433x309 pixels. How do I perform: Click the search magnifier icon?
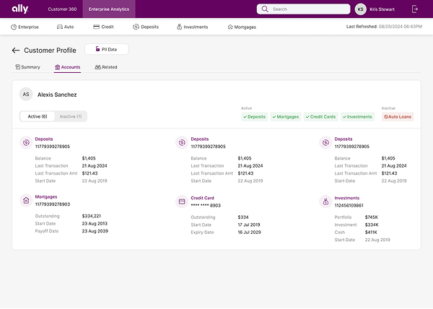pos(265,9)
